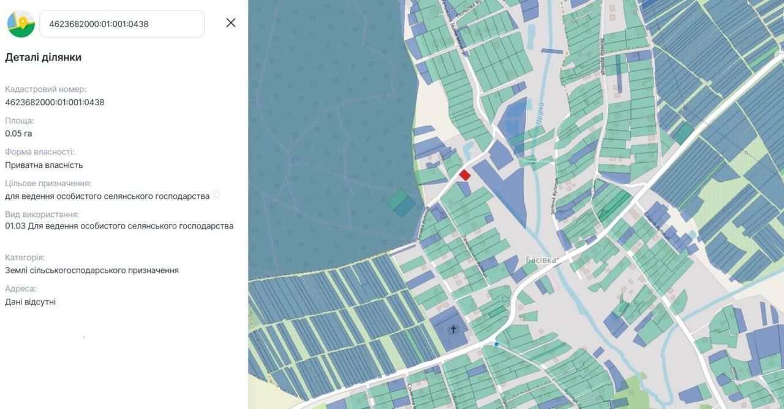Click the Приватна власність value
This screenshot has width=784, height=409.
tap(44, 165)
